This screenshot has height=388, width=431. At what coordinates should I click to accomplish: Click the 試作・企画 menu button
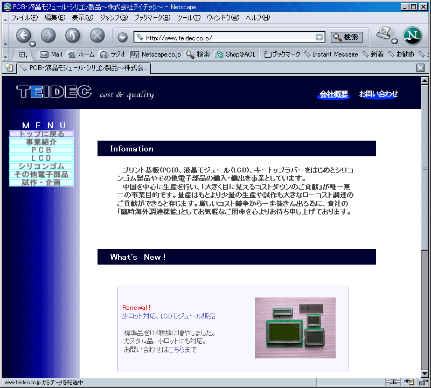tap(41, 182)
